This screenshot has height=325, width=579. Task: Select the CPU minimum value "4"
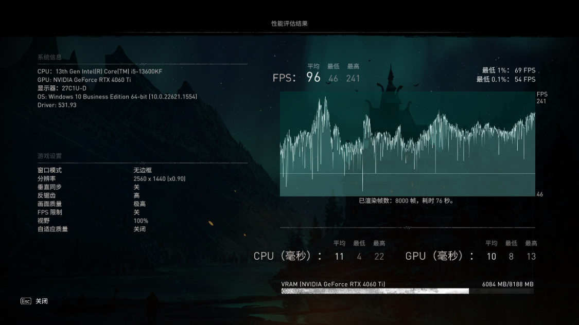click(359, 257)
